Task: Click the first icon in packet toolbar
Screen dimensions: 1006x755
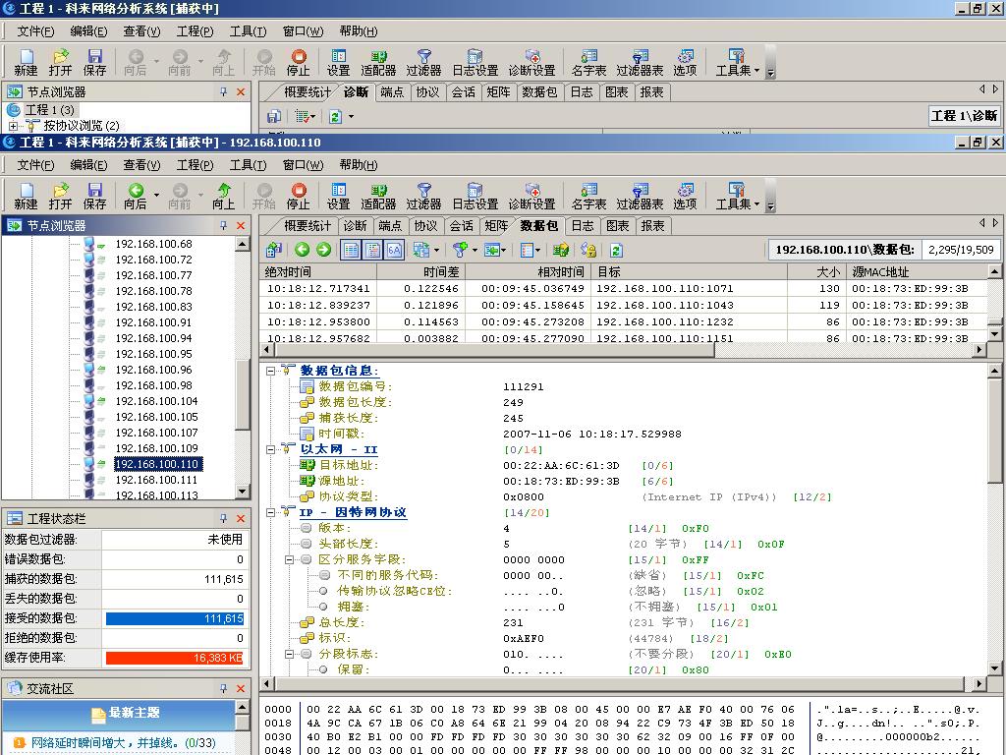Action: [274, 250]
